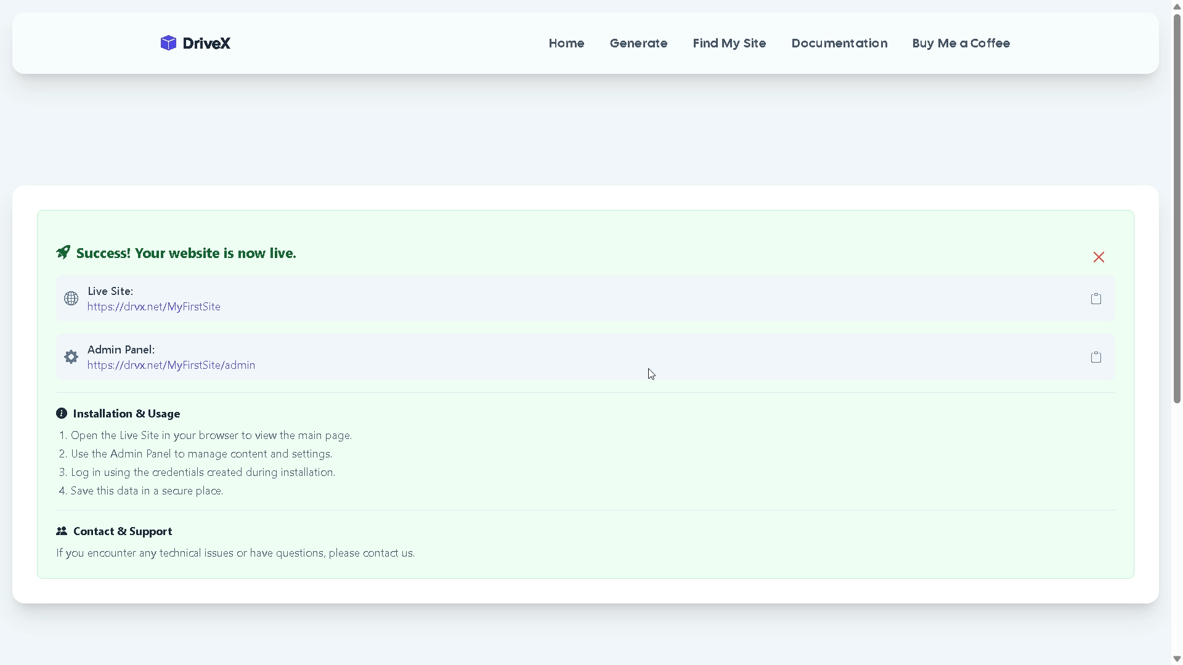Click the DriveX brand name text

[x=206, y=43]
